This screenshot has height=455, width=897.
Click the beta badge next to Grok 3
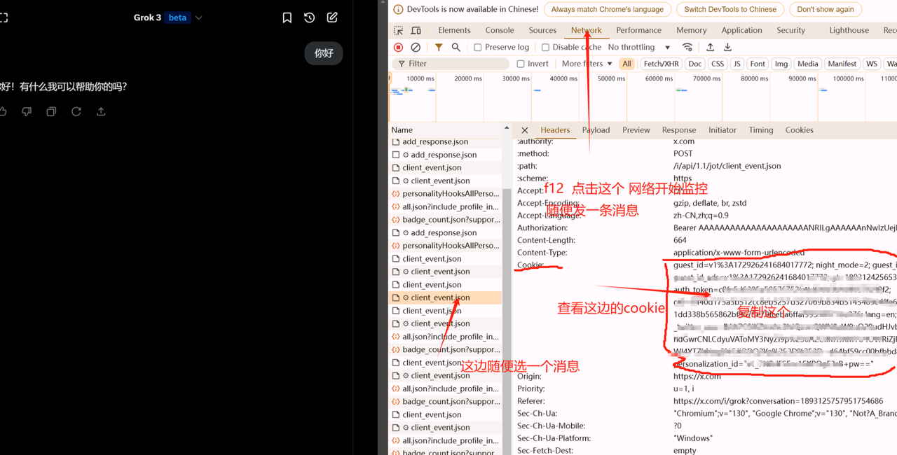(177, 17)
